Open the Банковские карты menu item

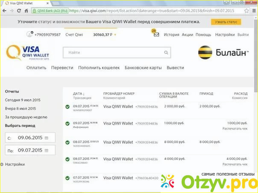(143, 68)
